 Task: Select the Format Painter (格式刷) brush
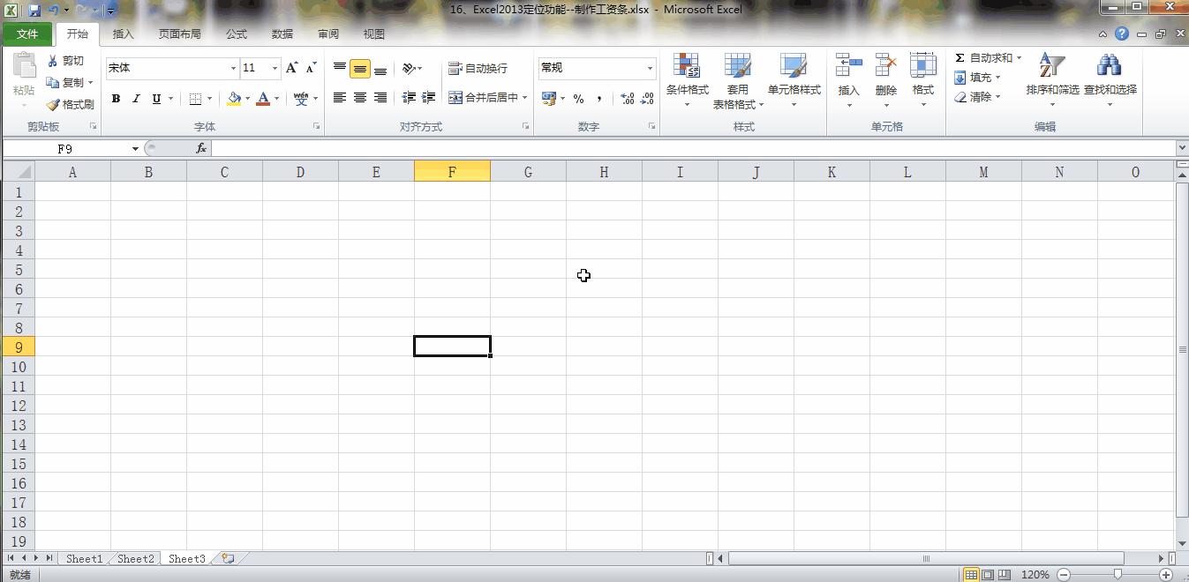pos(70,104)
